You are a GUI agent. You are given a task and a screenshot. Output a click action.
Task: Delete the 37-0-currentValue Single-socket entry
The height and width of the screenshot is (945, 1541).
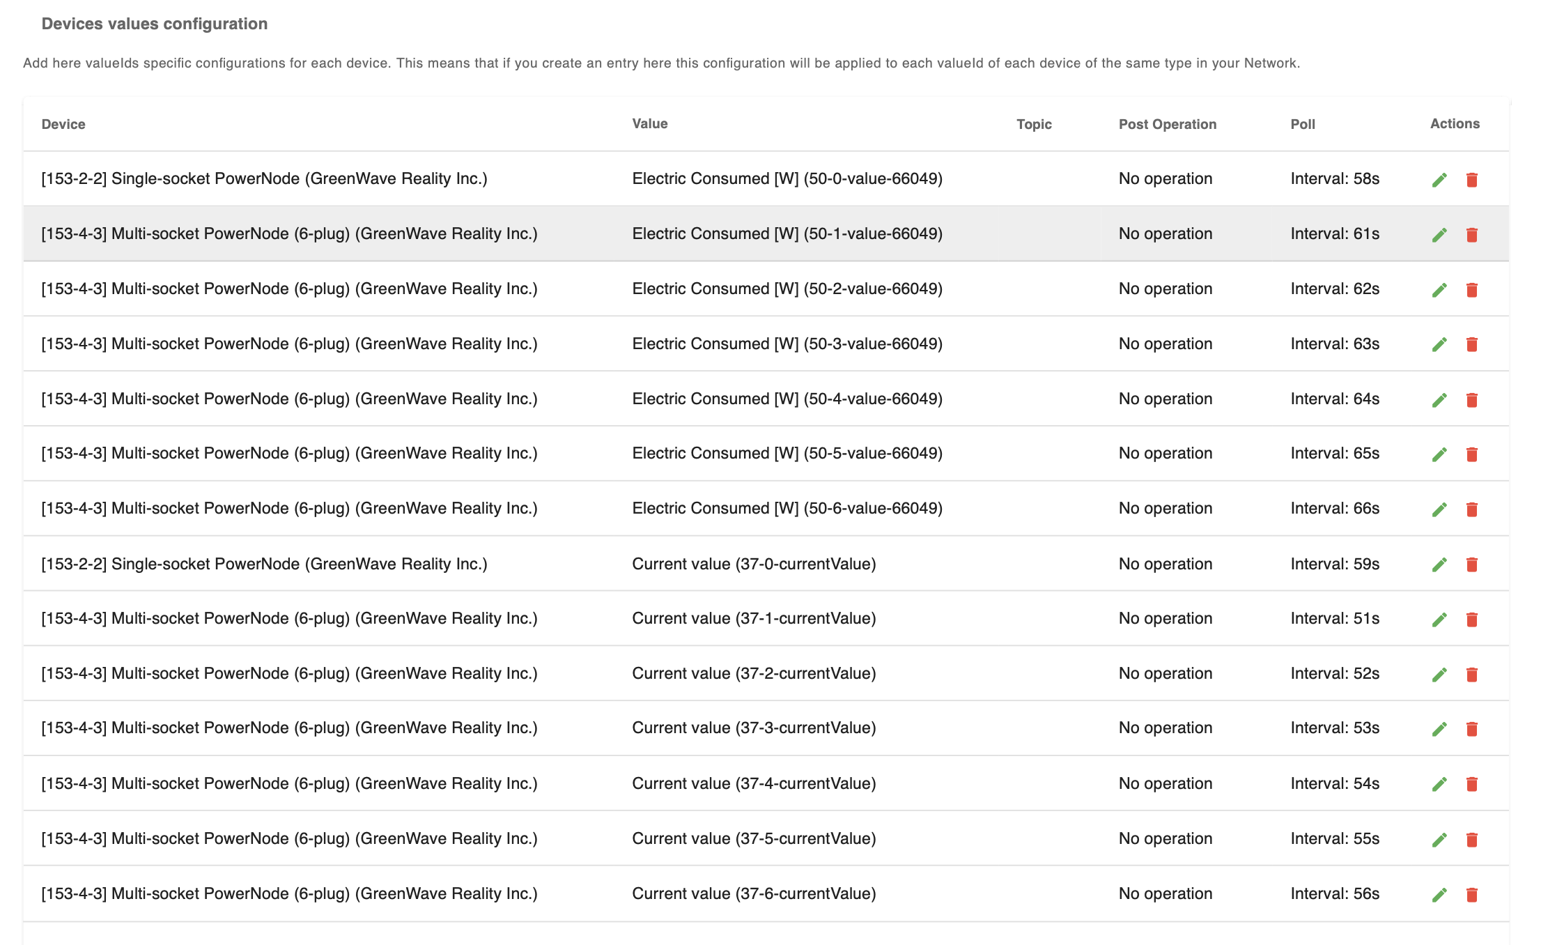(1471, 564)
